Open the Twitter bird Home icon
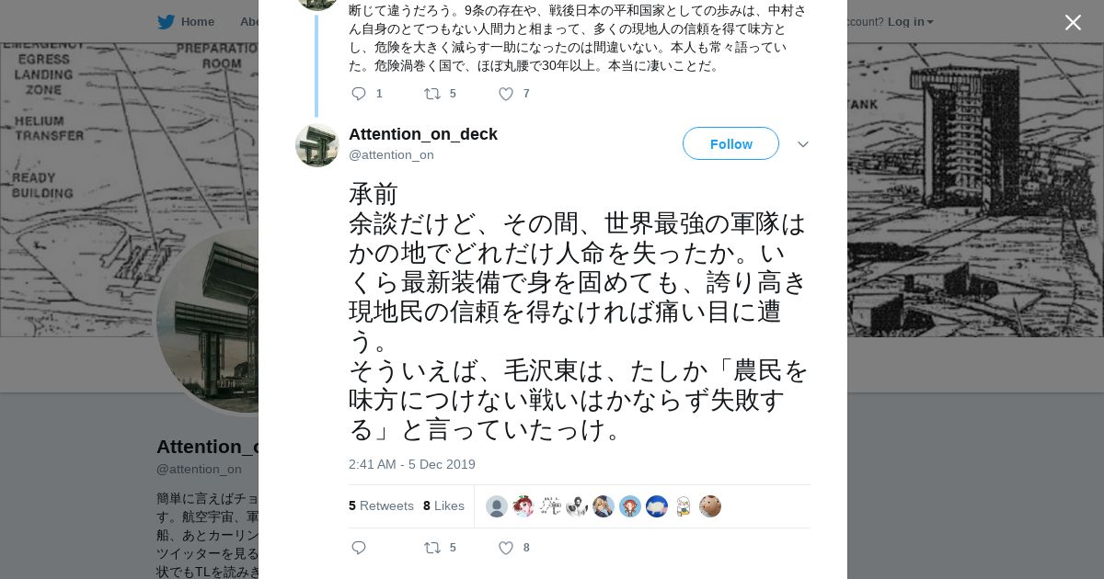The height and width of the screenshot is (579, 1104). pyautogui.click(x=166, y=21)
